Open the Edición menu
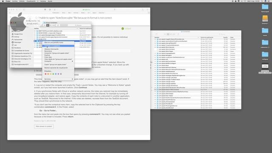 22,1
